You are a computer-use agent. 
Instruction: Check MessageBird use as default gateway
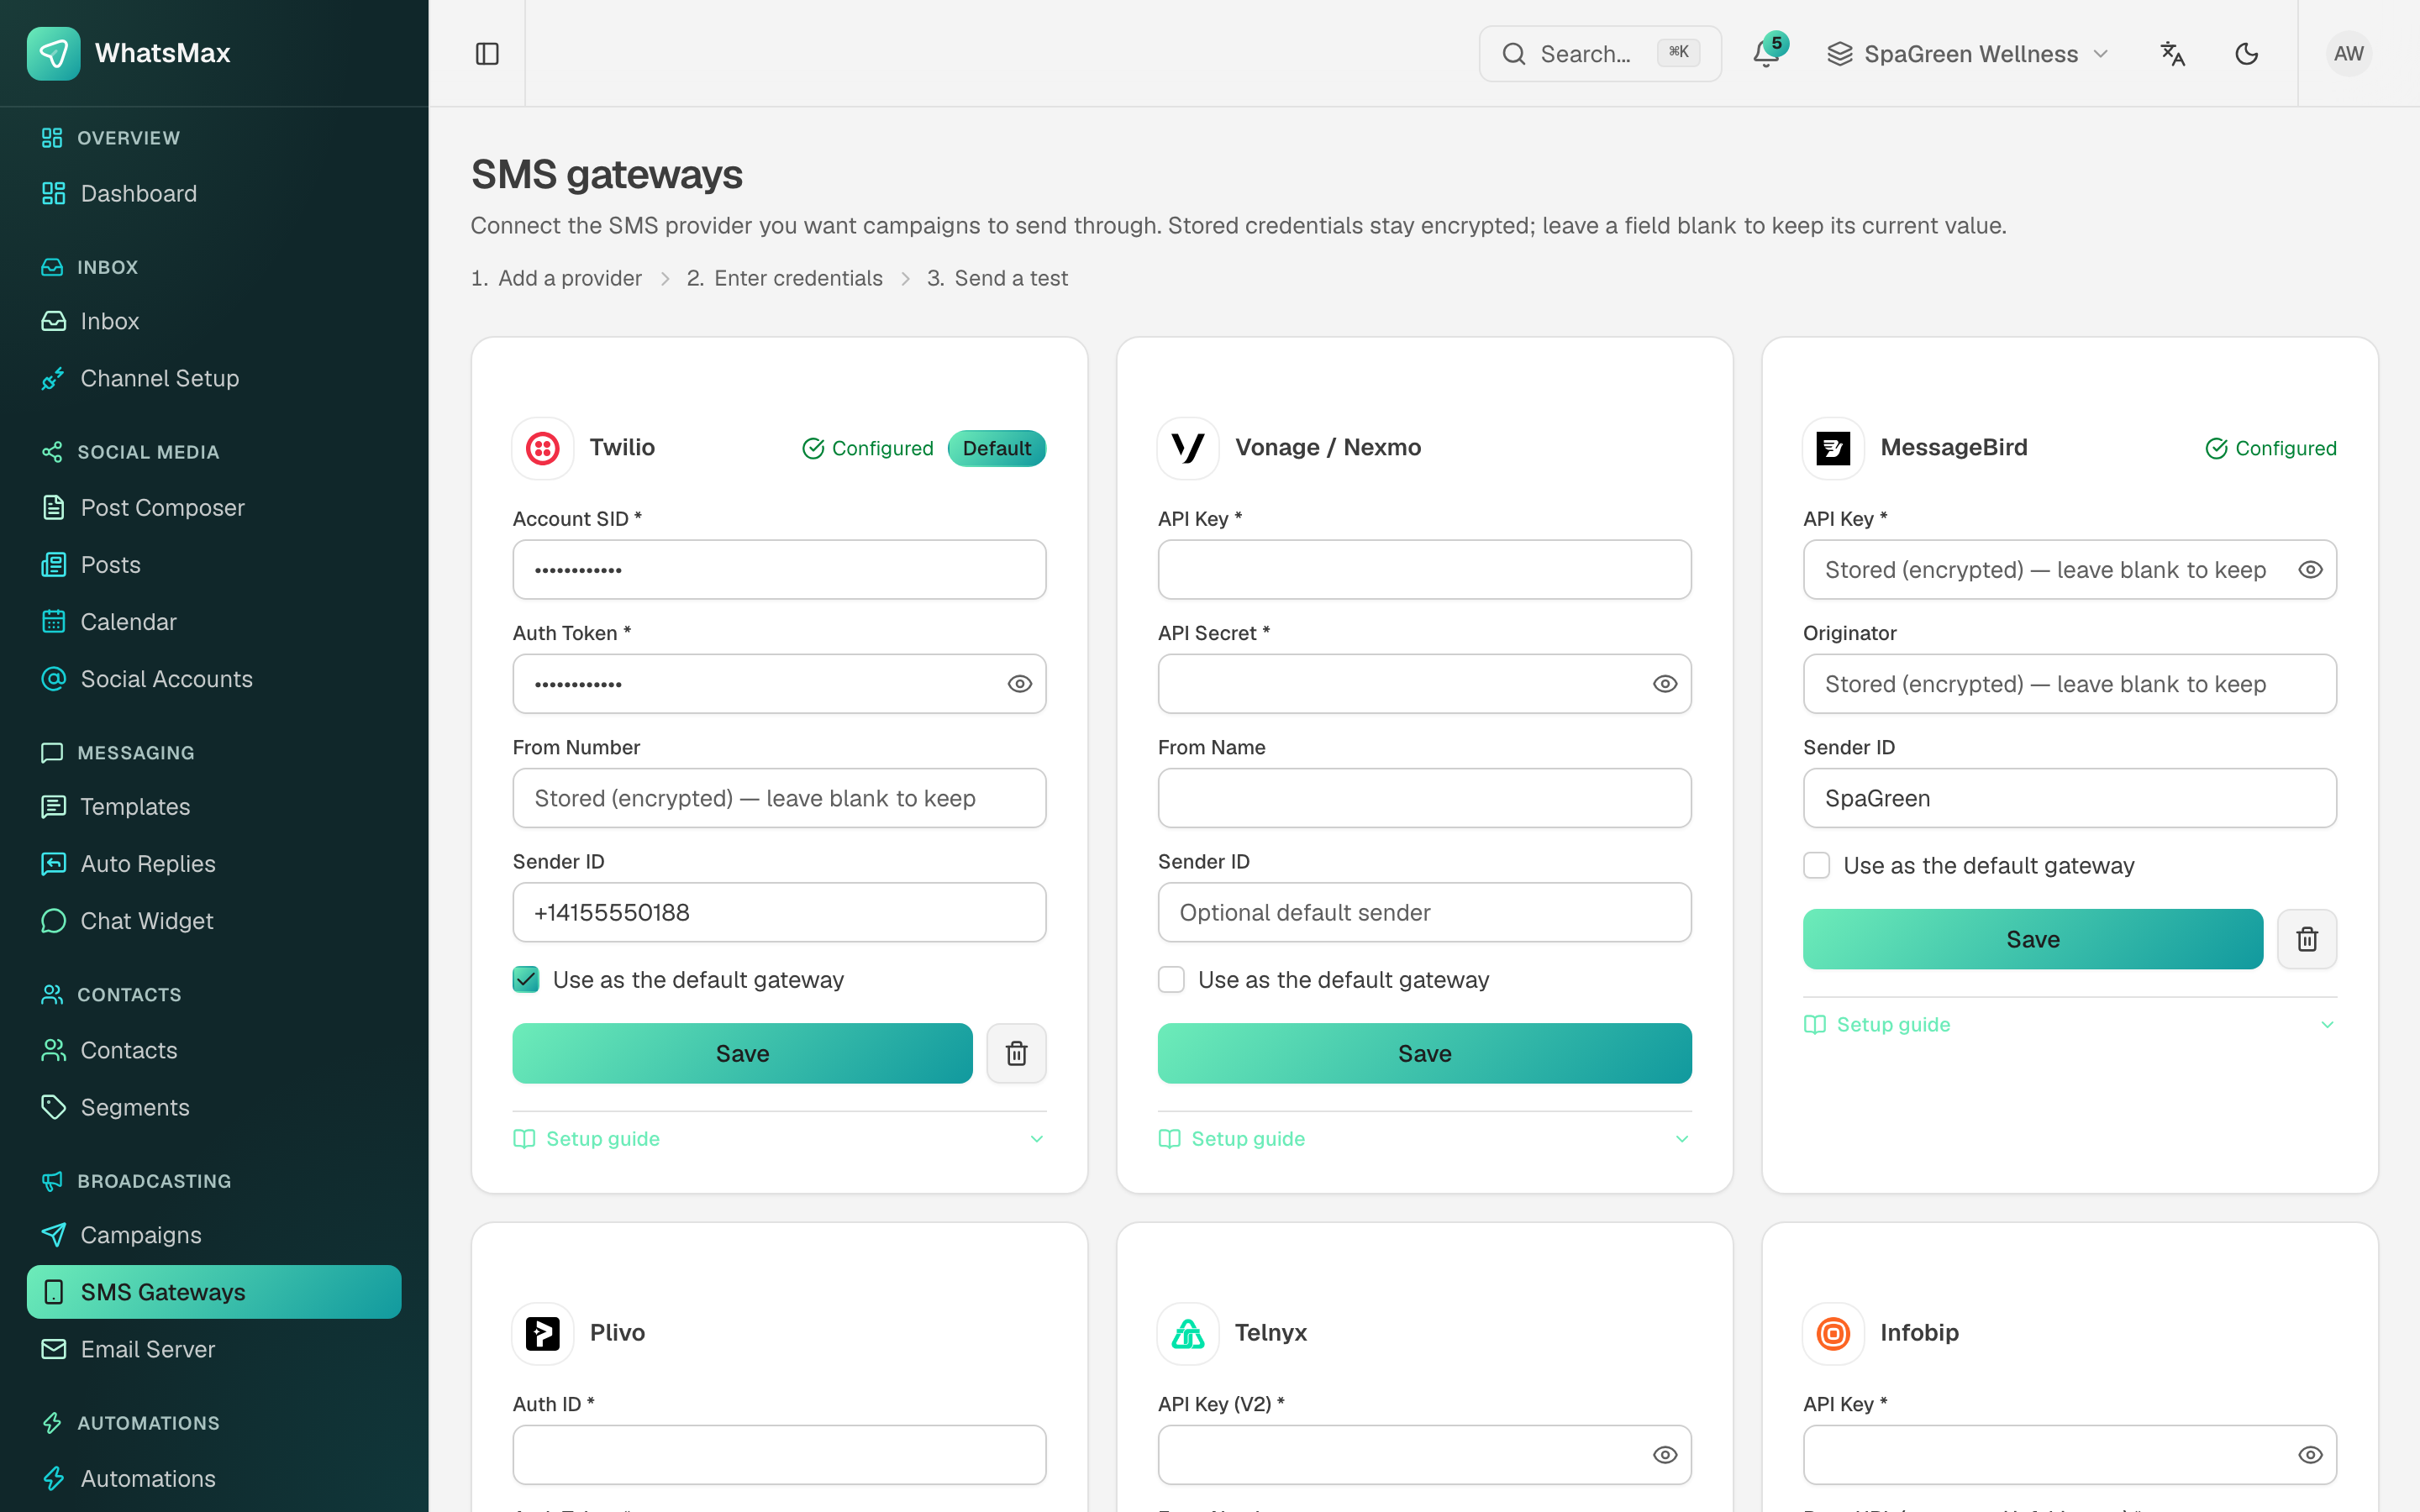tap(1816, 865)
